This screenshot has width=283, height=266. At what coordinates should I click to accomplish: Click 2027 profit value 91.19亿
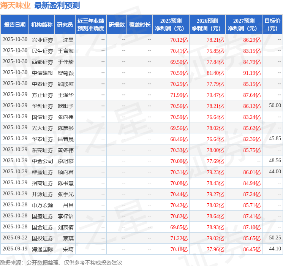[252, 73]
